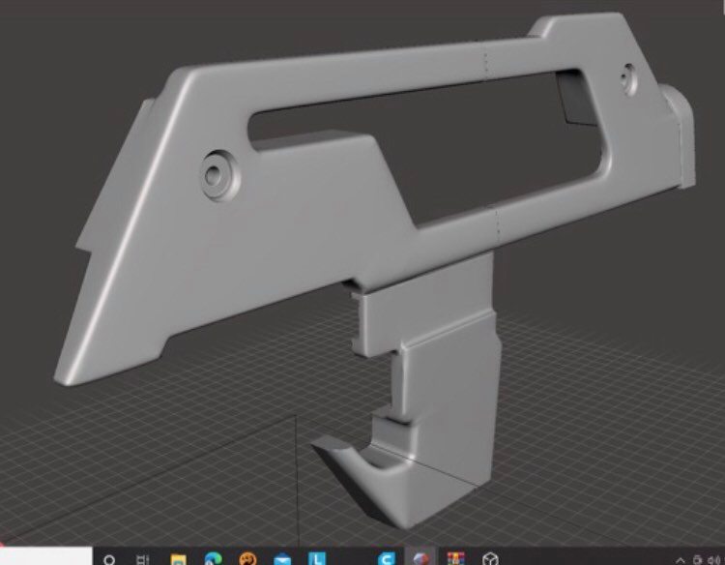The width and height of the screenshot is (725, 565).
Task: Launch Microsoft Edge from the taskbar
Action: [213, 557]
